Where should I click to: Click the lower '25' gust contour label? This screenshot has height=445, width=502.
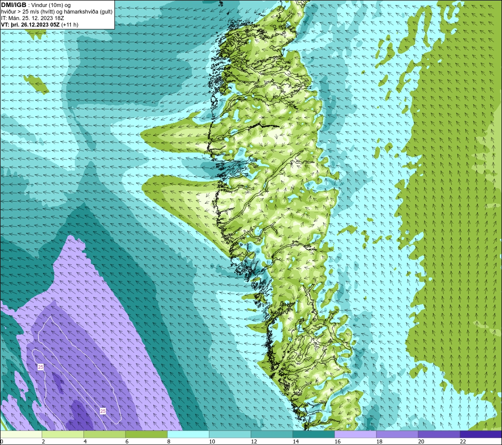pos(103,411)
